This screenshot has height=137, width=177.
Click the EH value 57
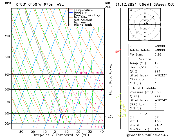pyautogui.click(x=156, y=117)
